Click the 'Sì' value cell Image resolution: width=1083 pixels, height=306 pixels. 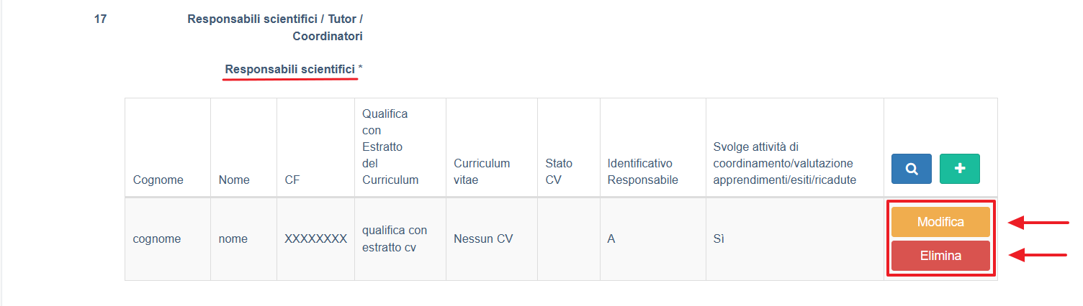[x=718, y=239]
